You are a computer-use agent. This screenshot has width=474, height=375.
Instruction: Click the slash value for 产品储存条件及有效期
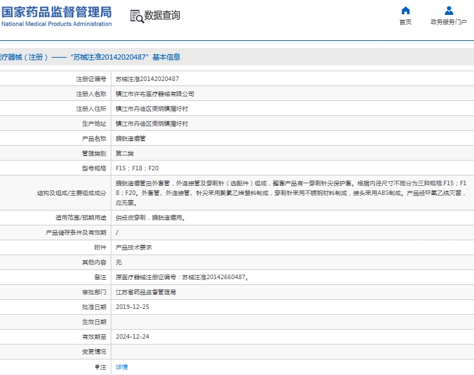[x=117, y=233]
